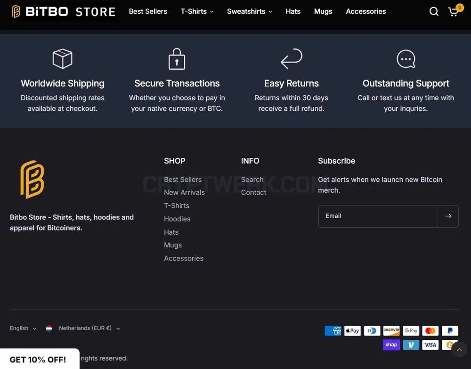This screenshot has width=471, height=369.
Task: Click the footer Accessories link
Action: click(x=184, y=258)
